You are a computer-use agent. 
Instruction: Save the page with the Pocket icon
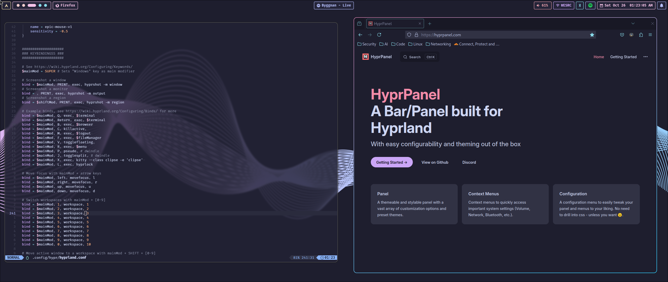pyautogui.click(x=622, y=35)
